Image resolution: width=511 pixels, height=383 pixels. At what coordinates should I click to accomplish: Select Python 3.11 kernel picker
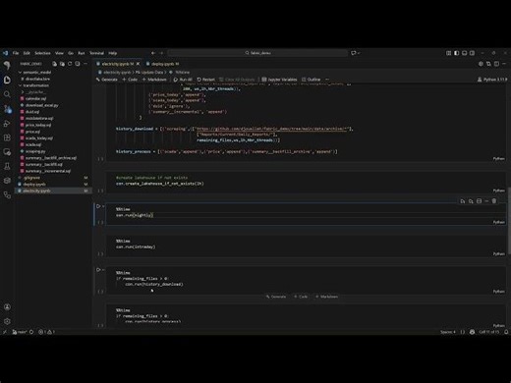tap(492, 80)
